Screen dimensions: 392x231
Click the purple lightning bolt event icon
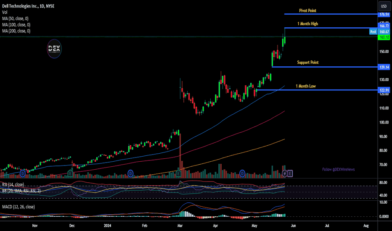coord(284,173)
